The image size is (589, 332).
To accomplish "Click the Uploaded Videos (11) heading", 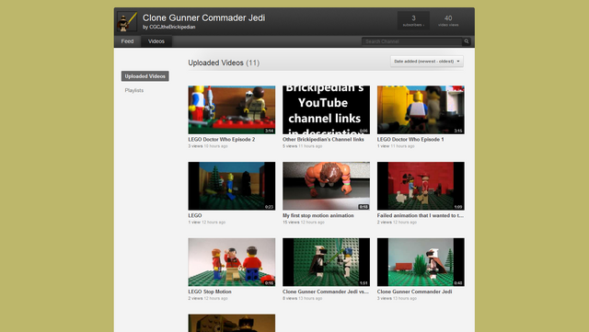I will coord(224,63).
